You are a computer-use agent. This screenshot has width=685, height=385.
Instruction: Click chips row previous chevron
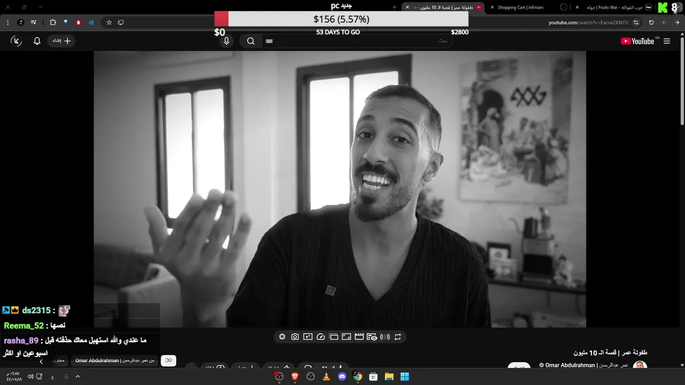[41, 361]
